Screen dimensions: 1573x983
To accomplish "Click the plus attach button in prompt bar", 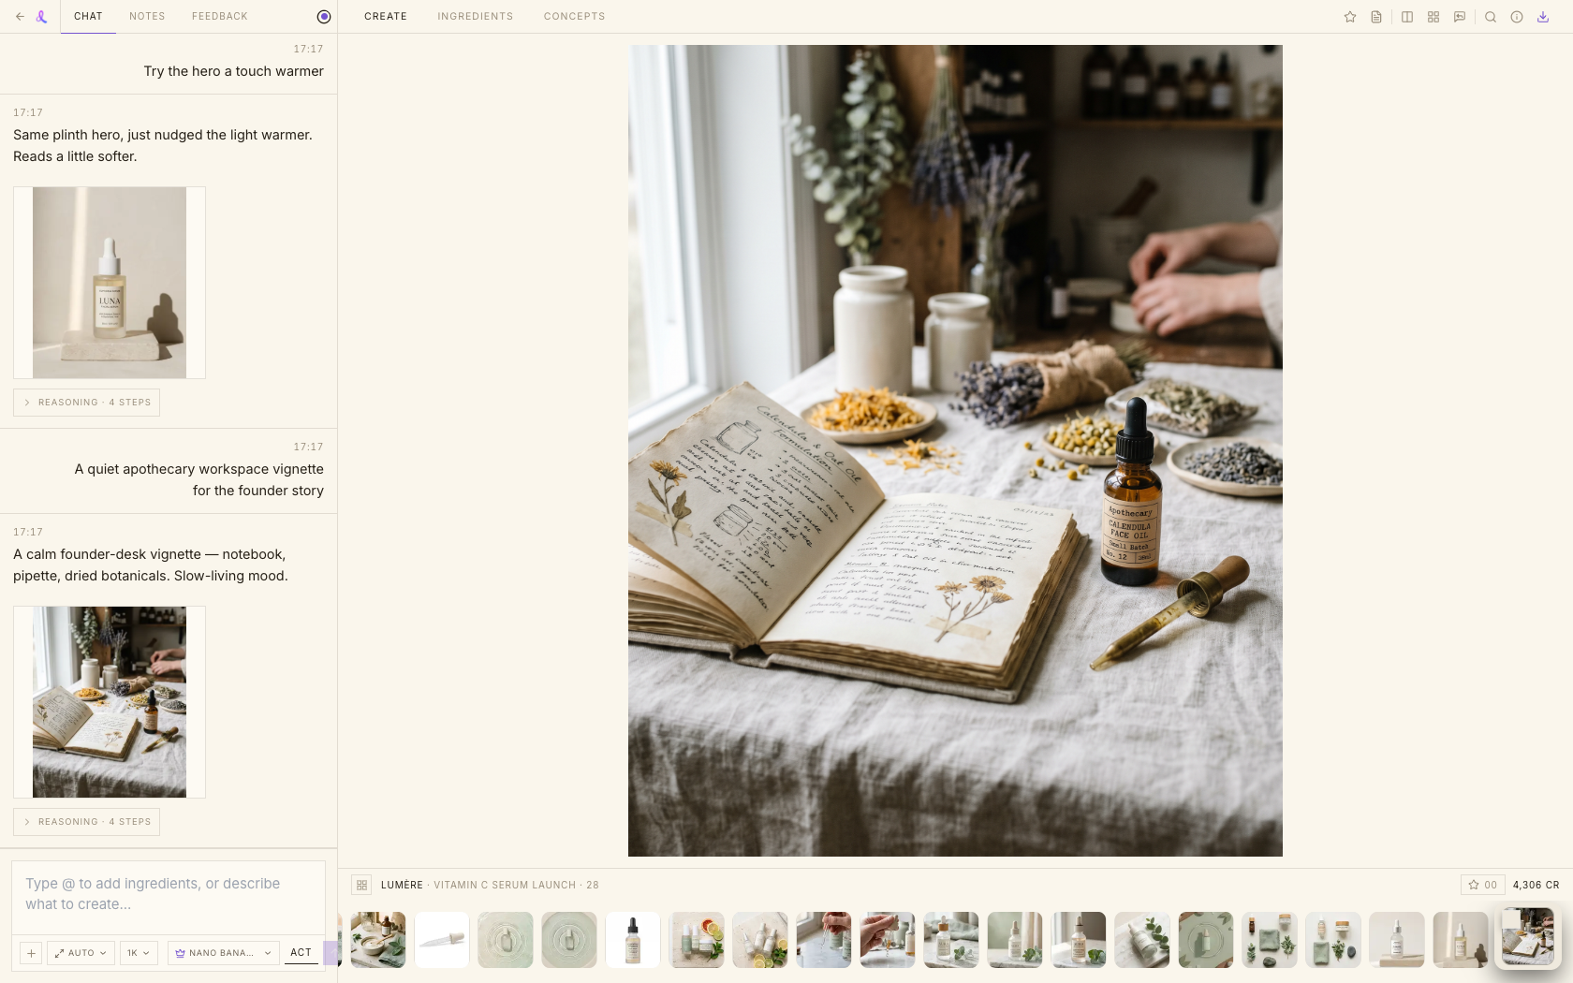I will (31, 953).
